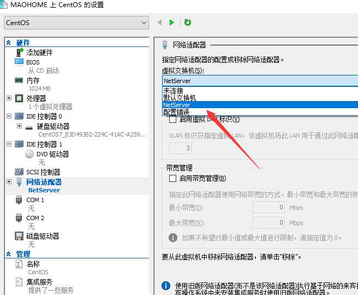Screen dimensions: 358x295
Task: Click the IDE 控制器 1 icon
Action: (x=19, y=144)
